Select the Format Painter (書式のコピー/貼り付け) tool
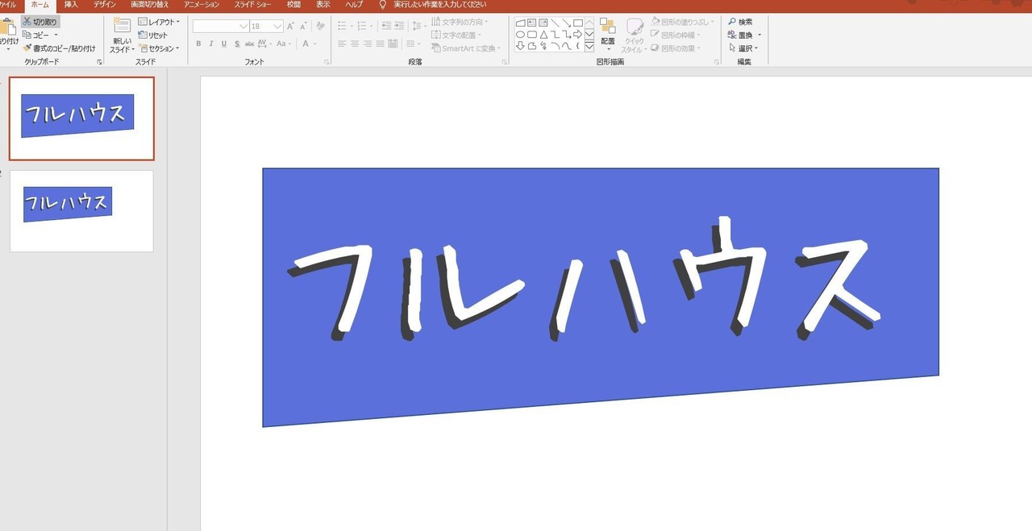The image size is (1032, 531). pyautogui.click(x=59, y=48)
